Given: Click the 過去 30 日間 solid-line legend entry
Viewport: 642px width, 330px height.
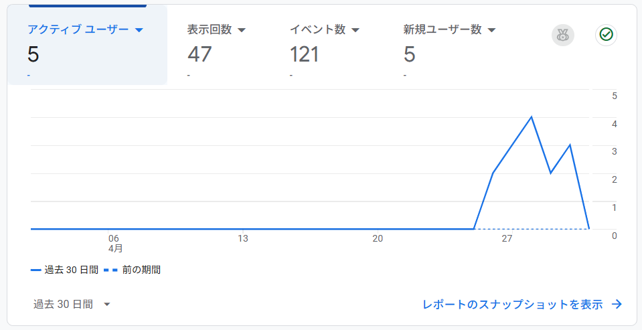Looking at the screenshot, I should pos(65,270).
